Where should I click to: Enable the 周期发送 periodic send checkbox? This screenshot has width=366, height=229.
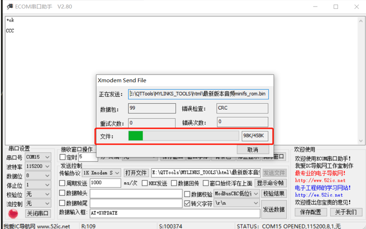pyautogui.click(x=62, y=183)
